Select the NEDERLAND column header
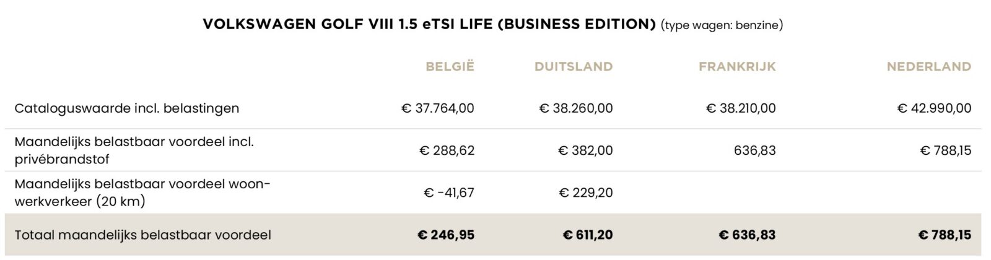Image resolution: width=991 pixels, height=260 pixels. click(x=929, y=66)
